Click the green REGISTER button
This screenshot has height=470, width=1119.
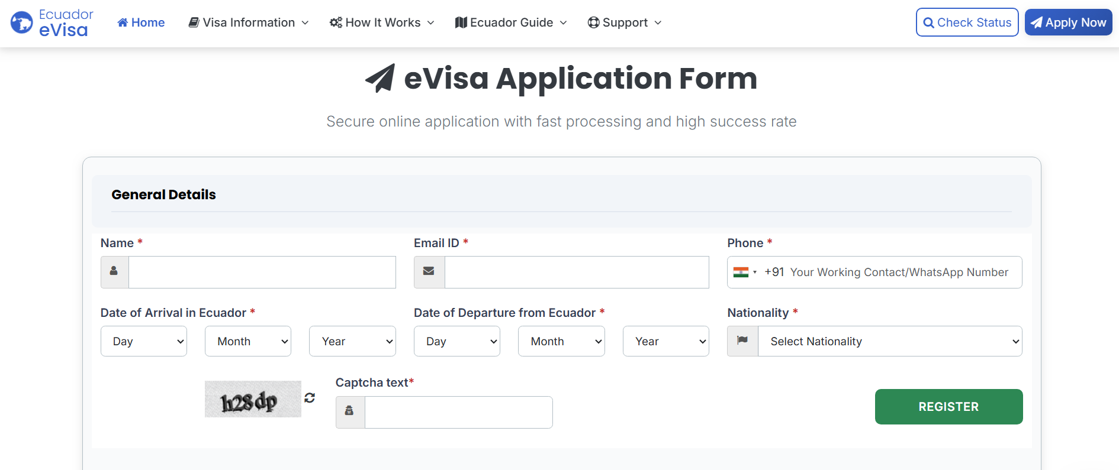948,407
